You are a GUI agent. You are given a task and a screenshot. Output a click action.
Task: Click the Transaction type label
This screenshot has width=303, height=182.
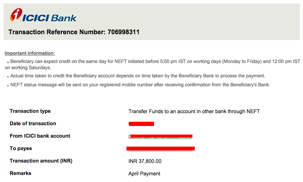30,111
